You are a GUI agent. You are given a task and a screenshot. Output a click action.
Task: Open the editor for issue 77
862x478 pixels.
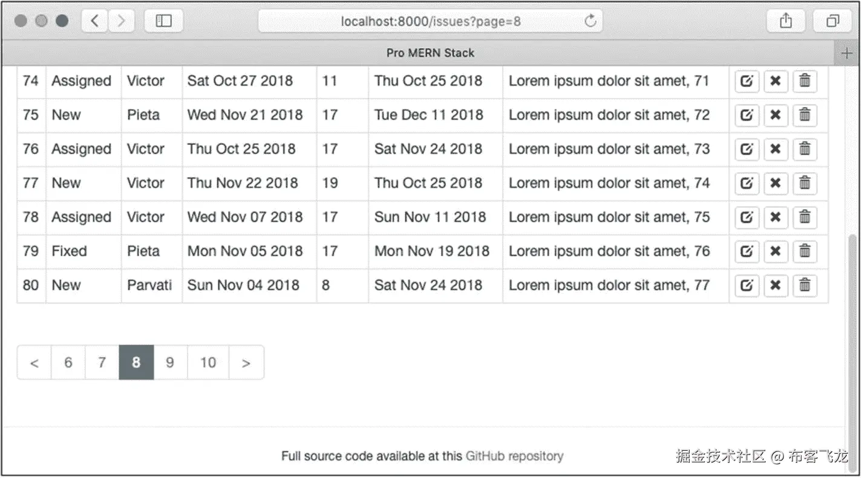tap(746, 182)
